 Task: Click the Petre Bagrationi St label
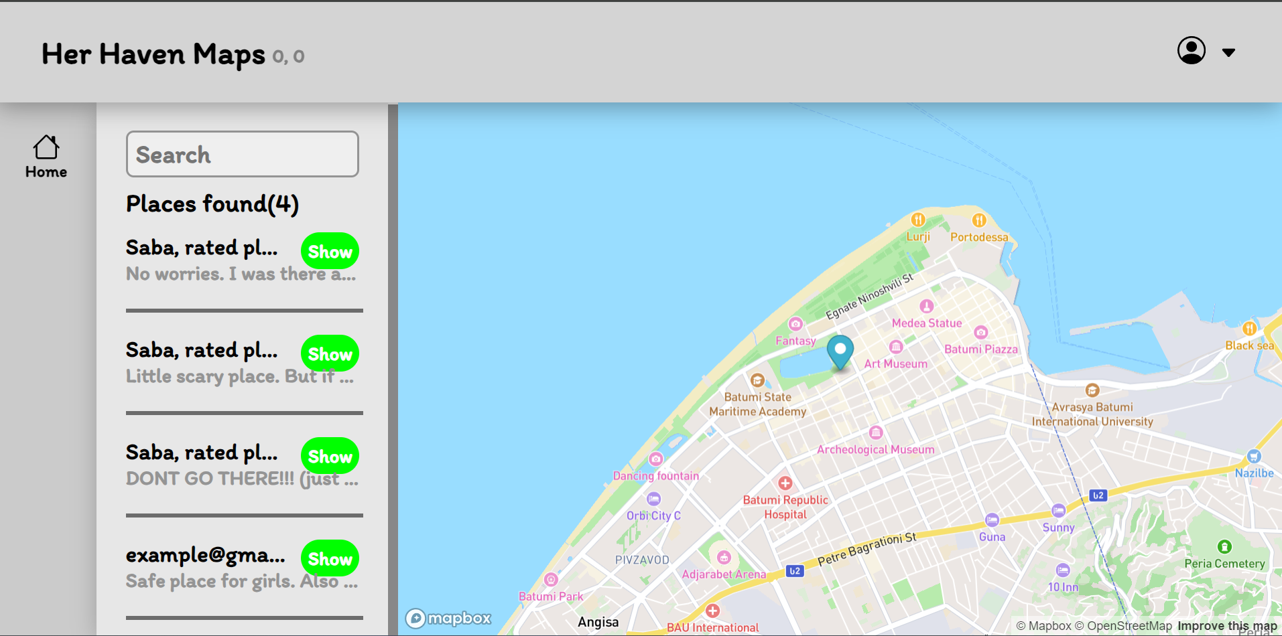coord(867,550)
